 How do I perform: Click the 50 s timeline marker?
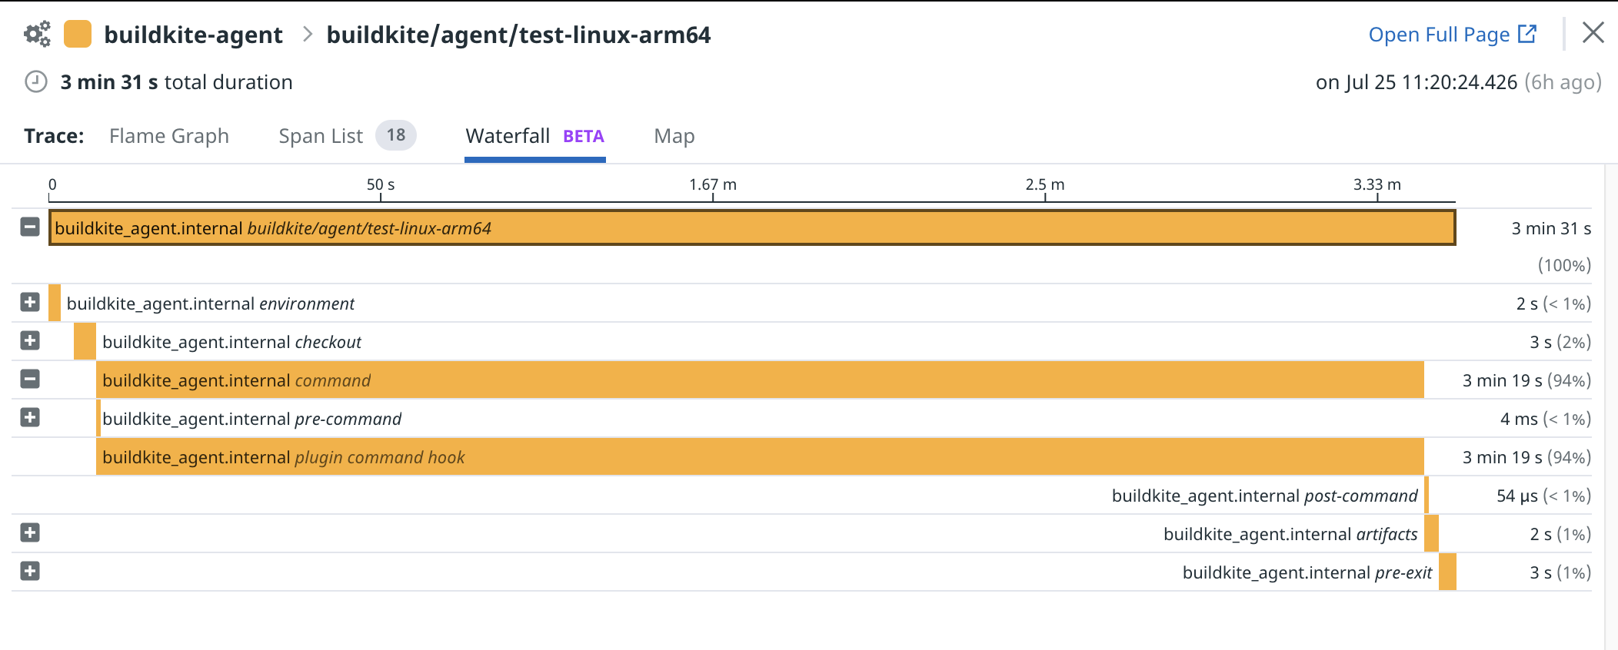point(381,185)
